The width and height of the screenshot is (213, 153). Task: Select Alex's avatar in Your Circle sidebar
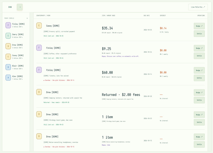tap(8, 77)
